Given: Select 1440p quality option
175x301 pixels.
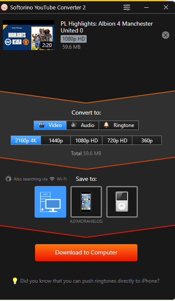Looking at the screenshot, I should (56, 140).
